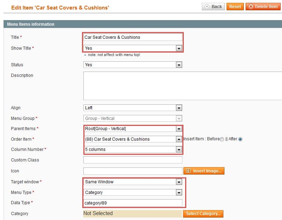Click the Data Type field containing category/89

[x=133, y=203]
